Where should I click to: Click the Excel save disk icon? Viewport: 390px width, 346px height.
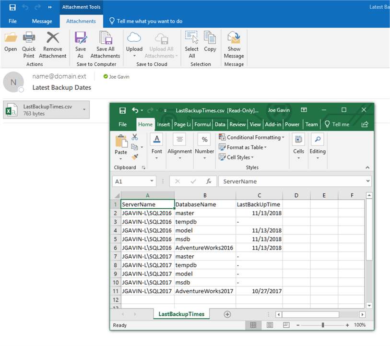click(x=122, y=110)
